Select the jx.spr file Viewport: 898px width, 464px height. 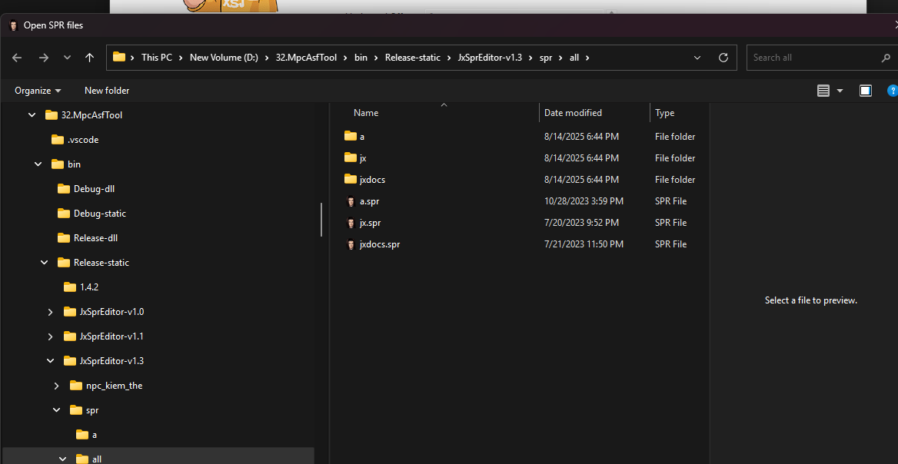tap(370, 223)
